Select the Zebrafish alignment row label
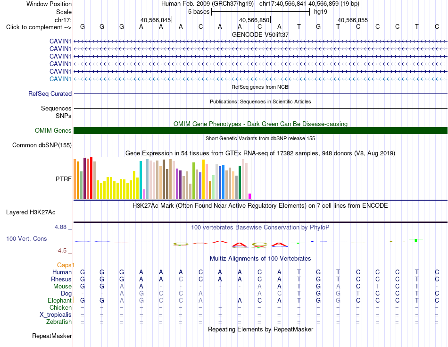Image resolution: width=448 pixels, height=347 pixels. 59,322
